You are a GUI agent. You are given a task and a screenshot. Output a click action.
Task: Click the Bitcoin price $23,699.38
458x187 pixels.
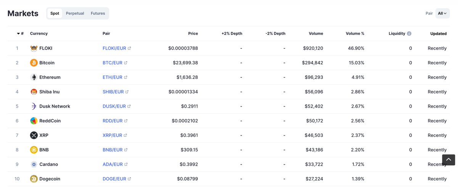[x=185, y=63]
